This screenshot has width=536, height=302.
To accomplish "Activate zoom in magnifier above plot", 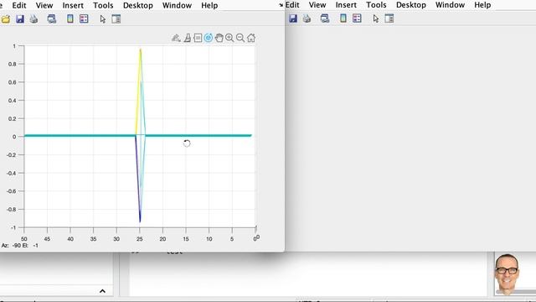I will [x=229, y=38].
